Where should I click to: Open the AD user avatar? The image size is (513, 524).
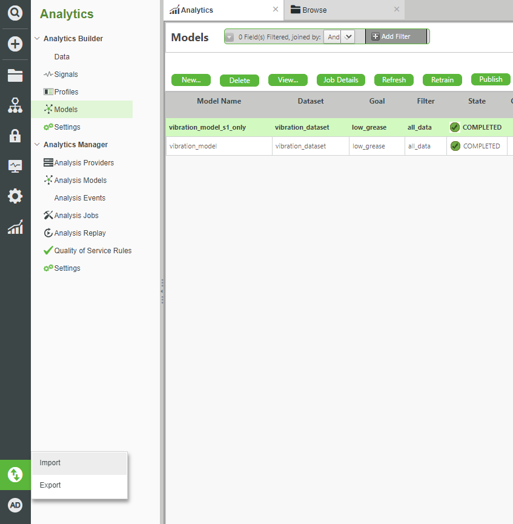[15, 505]
